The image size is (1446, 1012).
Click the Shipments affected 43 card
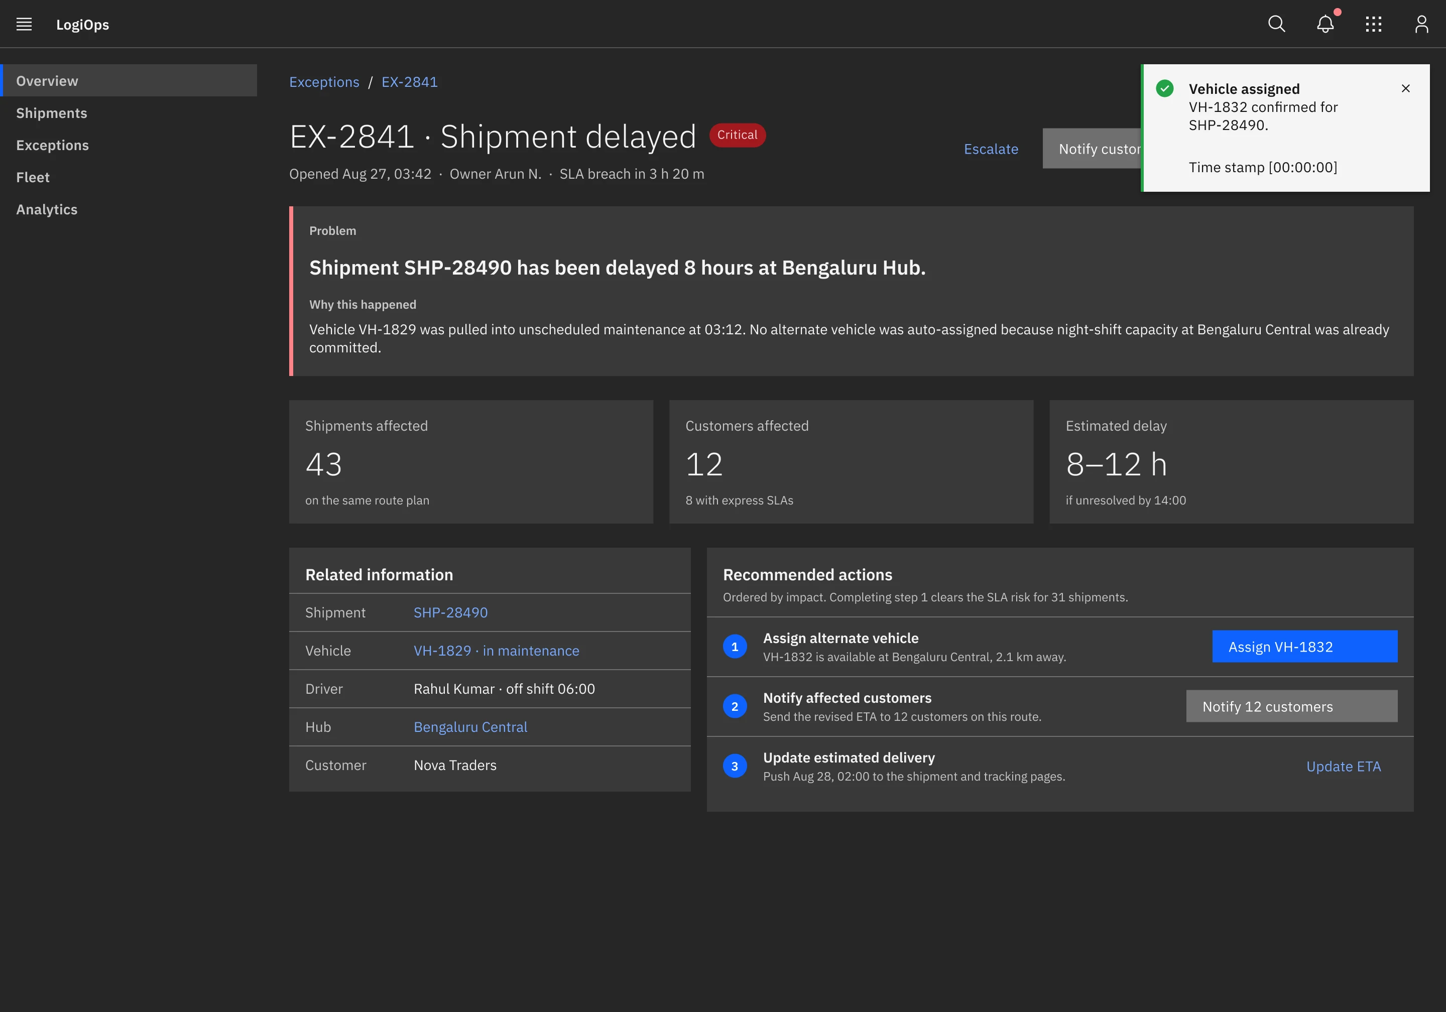pyautogui.click(x=471, y=462)
